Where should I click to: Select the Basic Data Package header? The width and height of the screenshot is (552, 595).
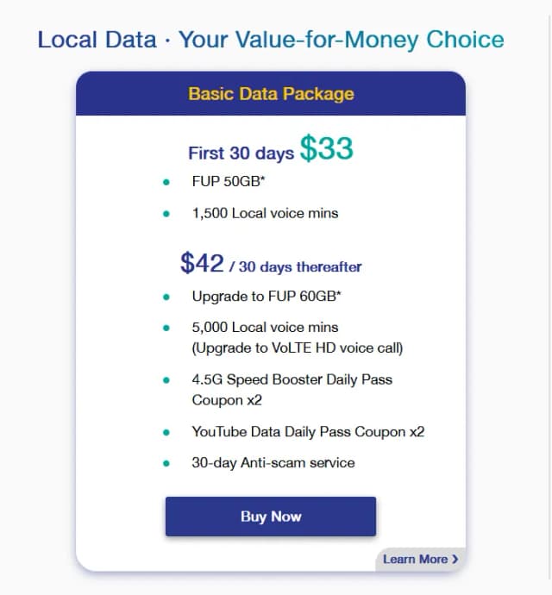[x=271, y=93]
